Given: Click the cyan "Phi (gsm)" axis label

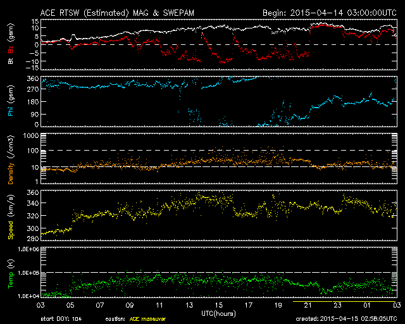Looking at the screenshot, I should (11, 101).
